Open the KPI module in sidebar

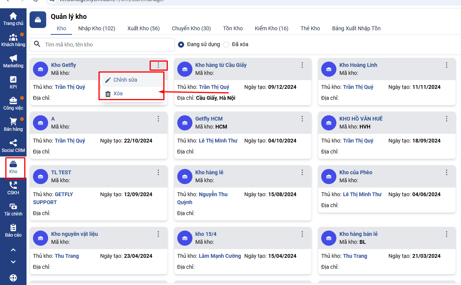tap(13, 82)
